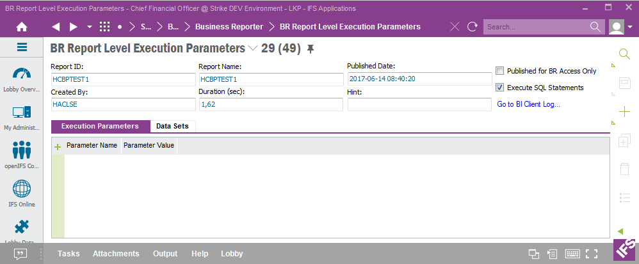Screen dimensions: 639x264
Task: Open the Business Reporter breadcrumb
Action: point(229,27)
